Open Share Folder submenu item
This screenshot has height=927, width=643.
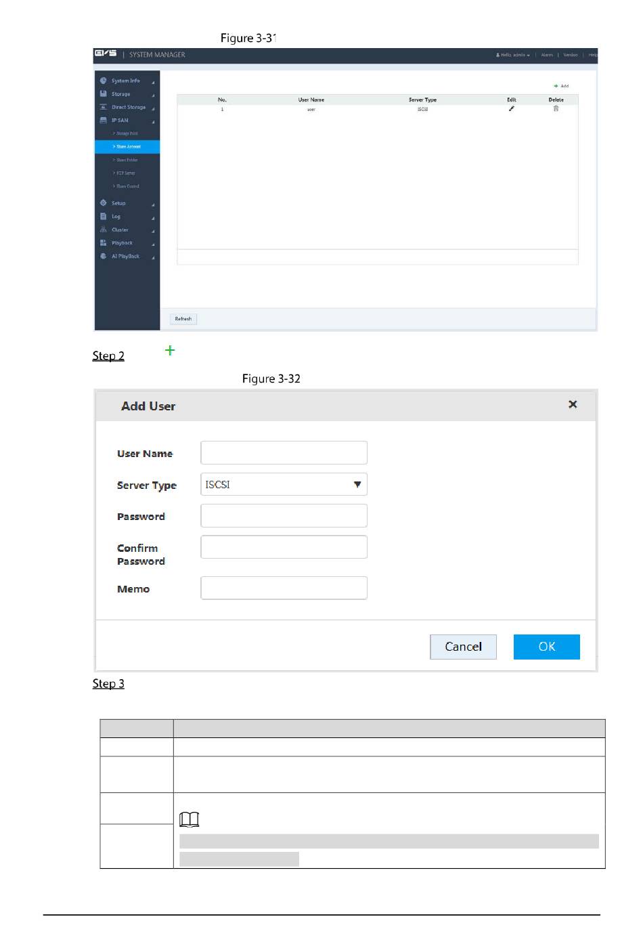point(126,160)
